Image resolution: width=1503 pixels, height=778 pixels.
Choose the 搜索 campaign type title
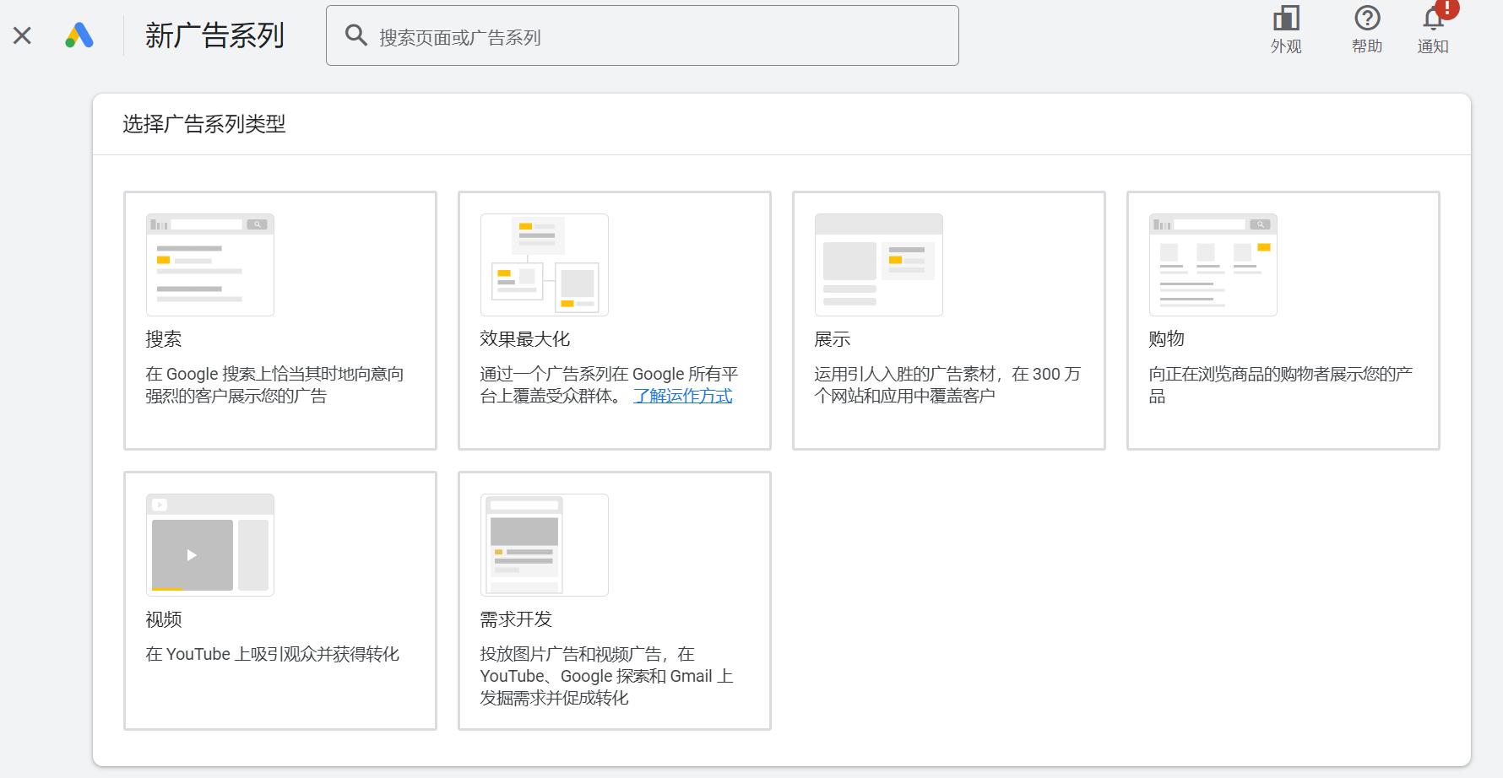click(x=164, y=339)
